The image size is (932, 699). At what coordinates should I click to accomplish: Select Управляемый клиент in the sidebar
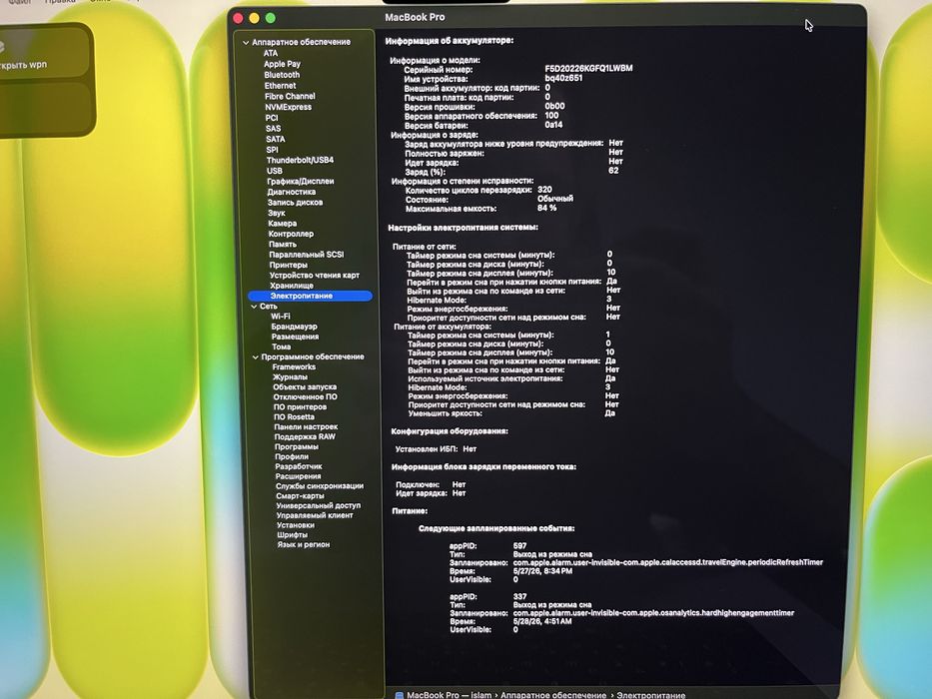click(315, 516)
